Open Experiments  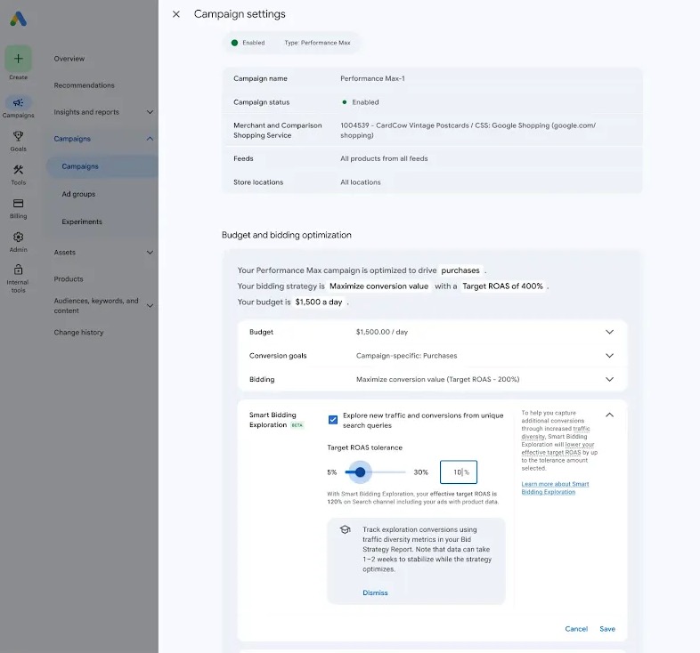tap(82, 222)
